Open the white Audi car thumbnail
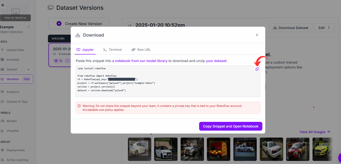341x164 pixels. [166, 149]
